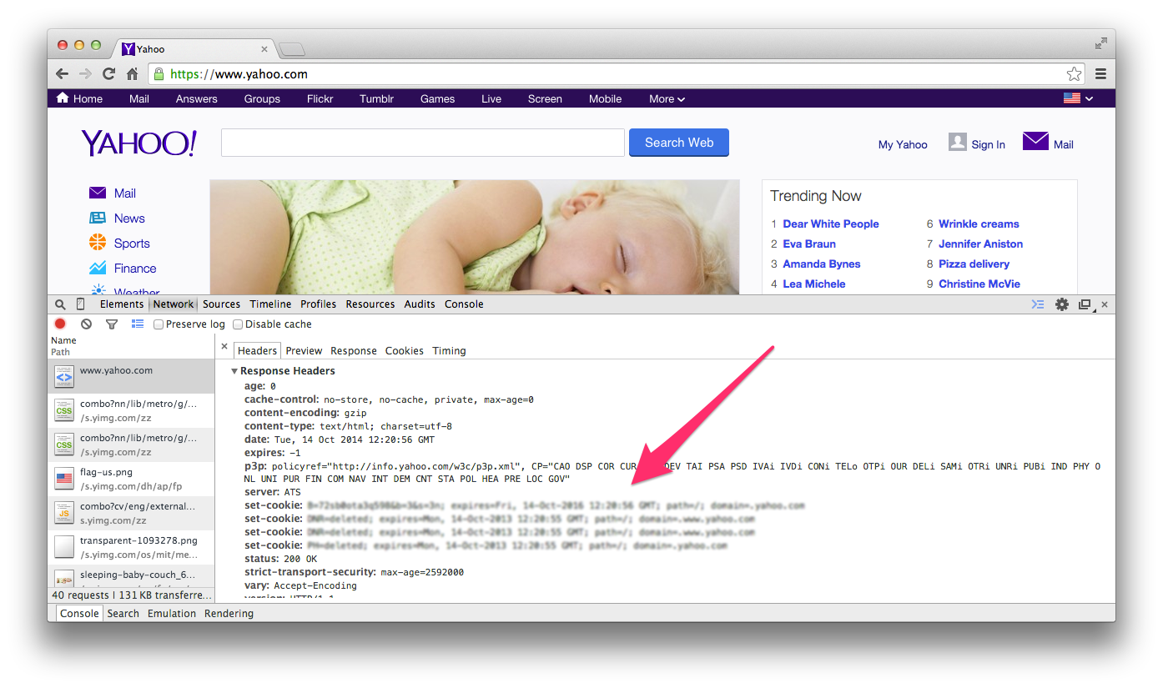Enable Preserve log checkbox
1163x688 pixels.
click(x=159, y=324)
